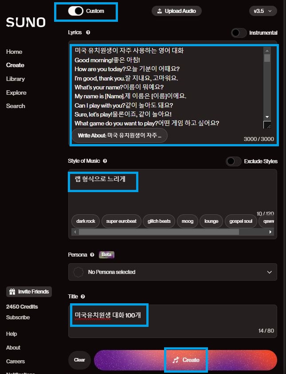286x374 pixels.
Task: Click the Style of Music help icon
Action: click(105, 161)
